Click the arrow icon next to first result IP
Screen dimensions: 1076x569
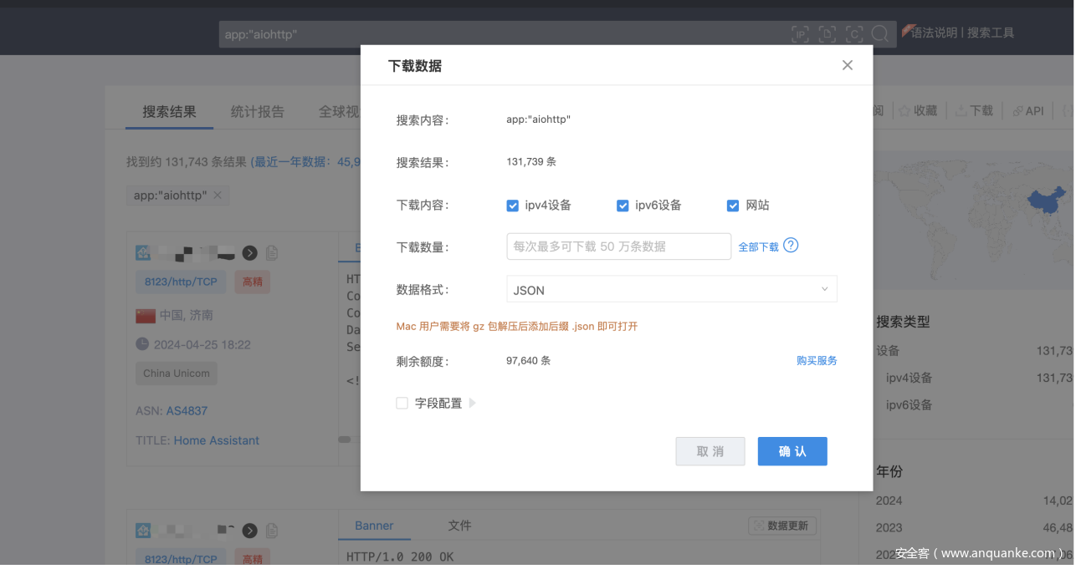249,252
